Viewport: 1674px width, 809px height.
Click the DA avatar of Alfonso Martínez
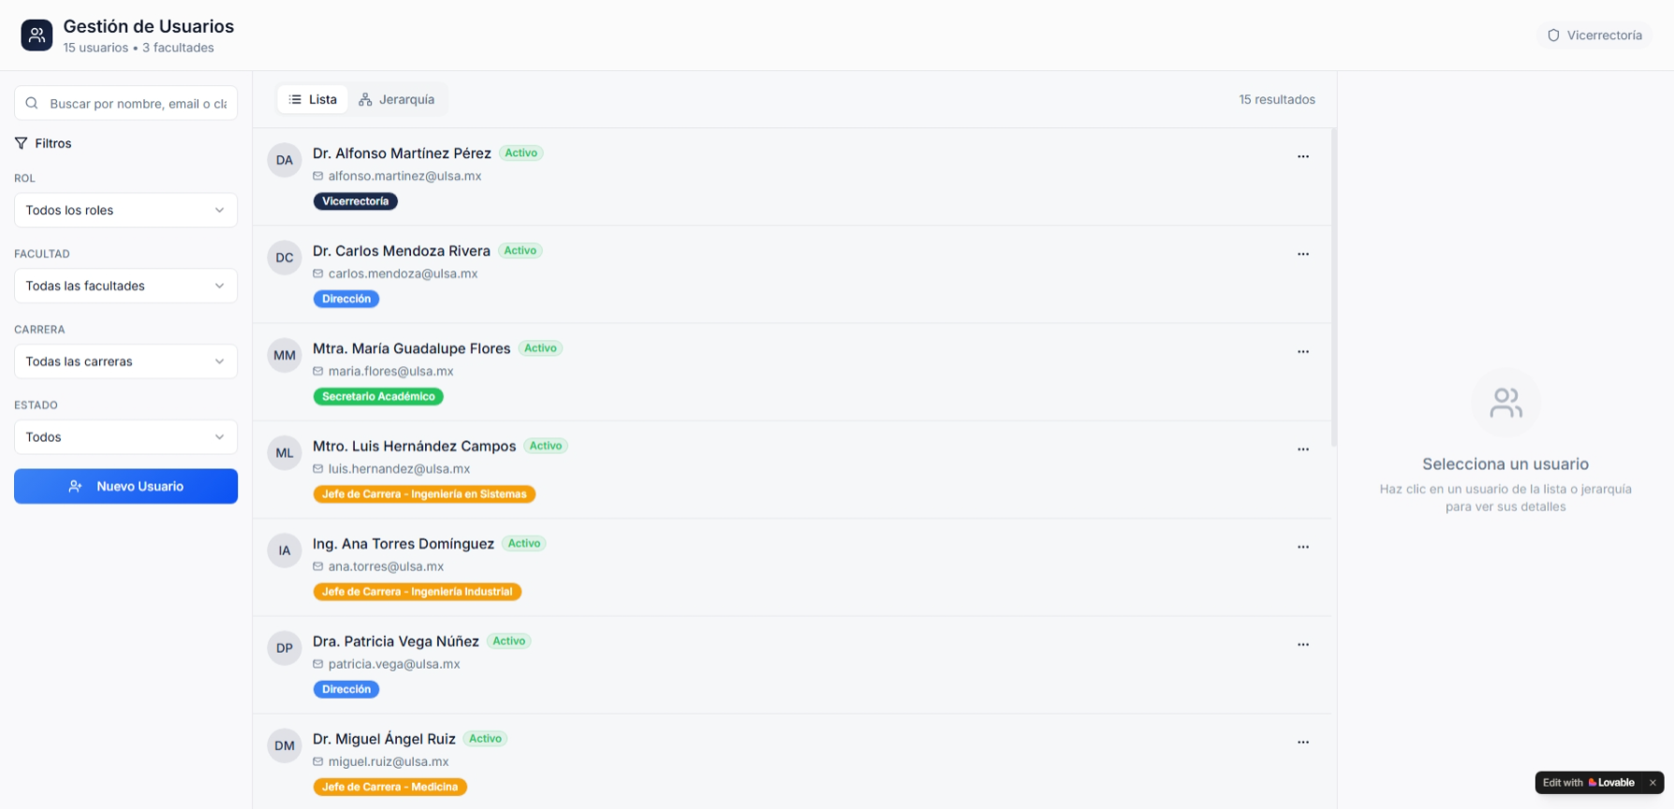pos(285,160)
